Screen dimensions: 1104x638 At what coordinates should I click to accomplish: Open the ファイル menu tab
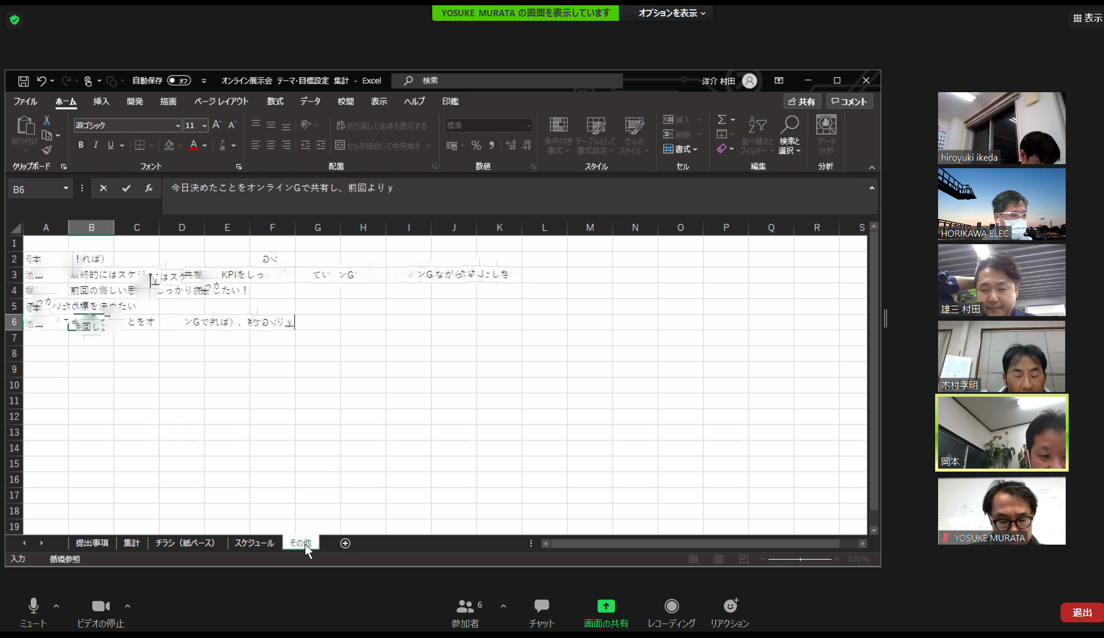(26, 101)
